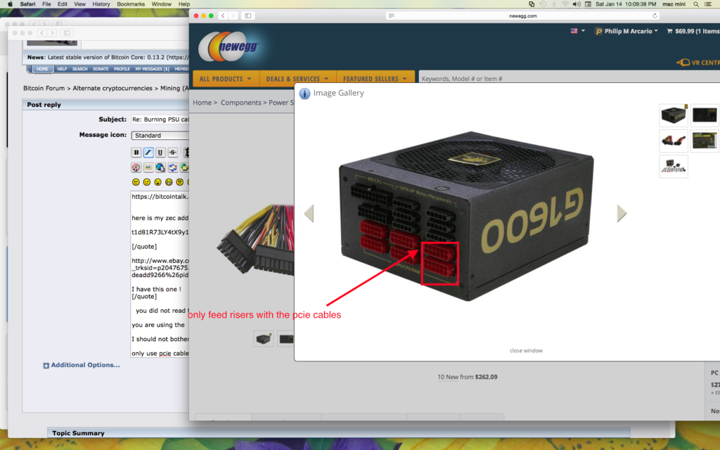
Task: Open Safari History menu
Action: click(101, 4)
